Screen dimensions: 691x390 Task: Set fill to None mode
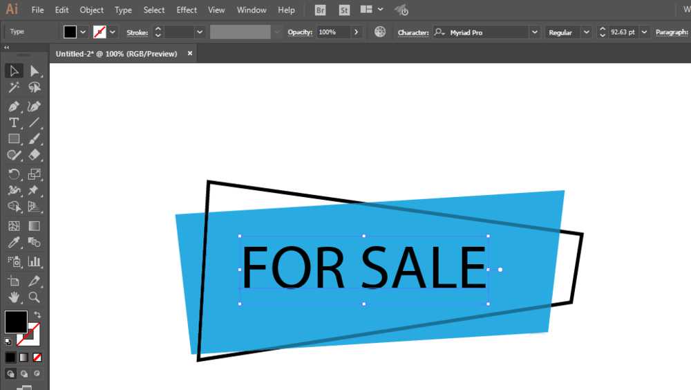point(37,357)
